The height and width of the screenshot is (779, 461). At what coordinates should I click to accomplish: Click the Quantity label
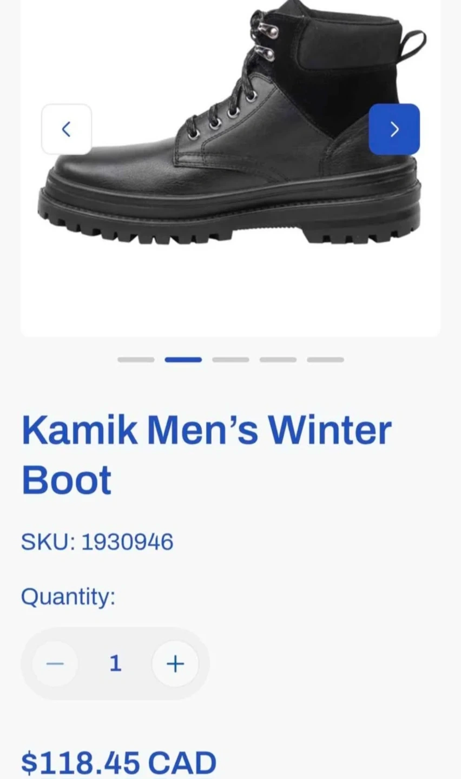point(68,598)
